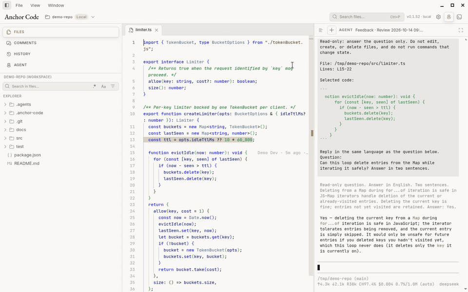The height and width of the screenshot is (292, 468).
Task: Click the (auto) mode indicator
Action: [x=428, y=284]
